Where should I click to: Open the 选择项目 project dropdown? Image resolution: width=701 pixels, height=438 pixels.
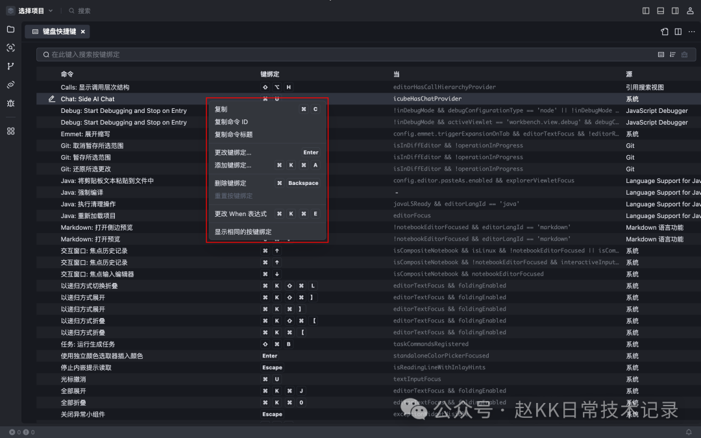30,11
